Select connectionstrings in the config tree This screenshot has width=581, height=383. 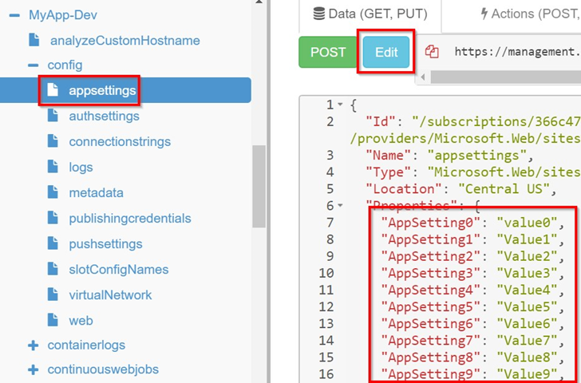click(x=119, y=142)
